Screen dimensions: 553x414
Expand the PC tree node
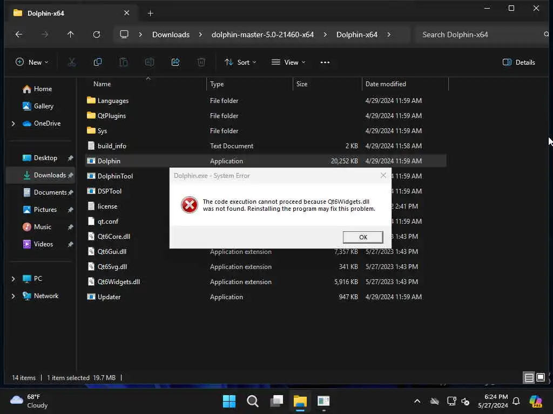click(13, 279)
